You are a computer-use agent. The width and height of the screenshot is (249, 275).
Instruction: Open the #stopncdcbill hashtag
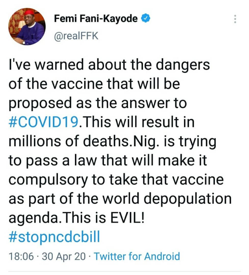[x=54, y=237]
